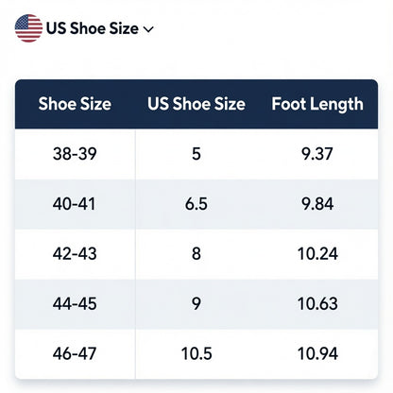Select US size 10.5 cell
393x393 pixels.
[x=196, y=353]
